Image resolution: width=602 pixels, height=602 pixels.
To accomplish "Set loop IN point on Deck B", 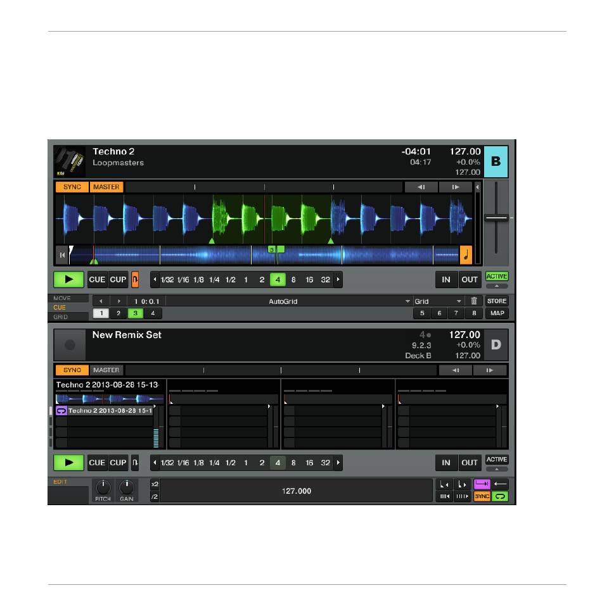I will 446,280.
